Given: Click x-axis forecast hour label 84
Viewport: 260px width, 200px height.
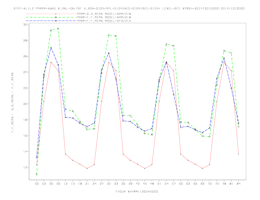Looking at the screenshot, I should [x=238, y=184].
